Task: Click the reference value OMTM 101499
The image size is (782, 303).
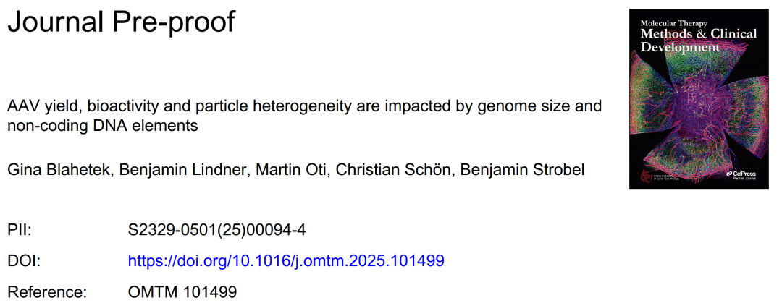Action: [x=182, y=291]
